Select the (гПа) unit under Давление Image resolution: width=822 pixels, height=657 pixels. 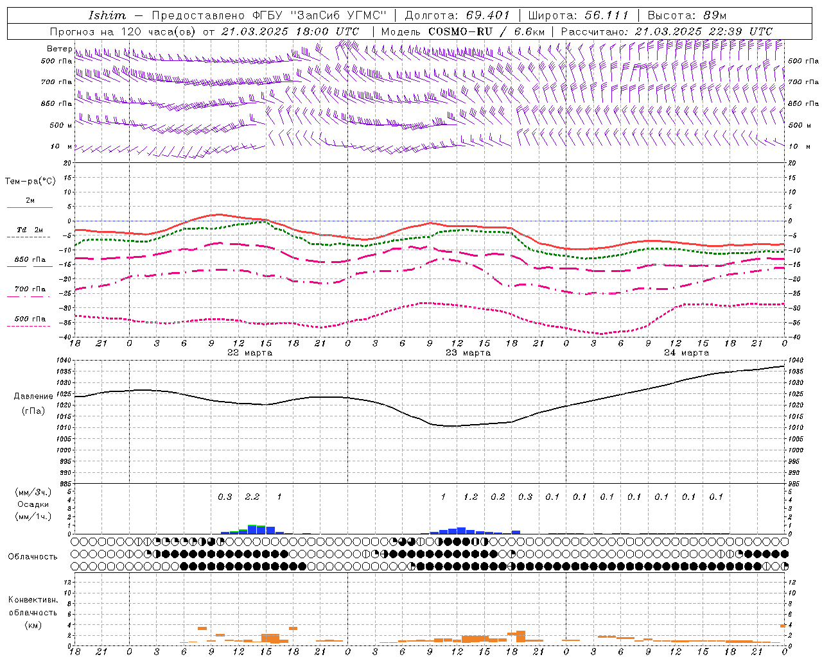(x=33, y=411)
